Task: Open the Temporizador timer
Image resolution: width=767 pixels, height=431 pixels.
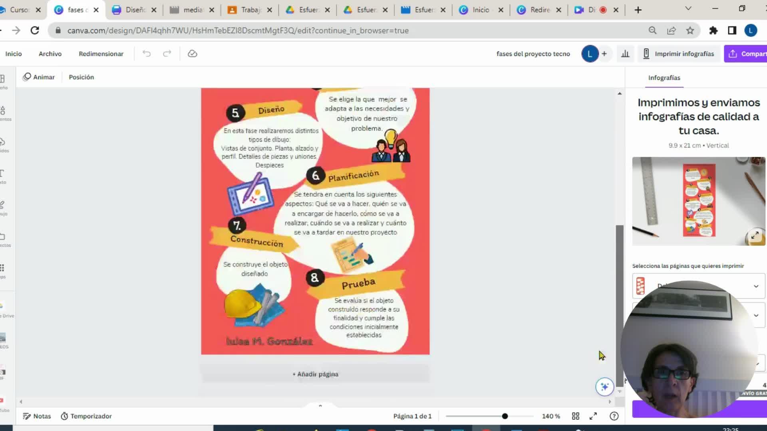Action: [x=86, y=416]
